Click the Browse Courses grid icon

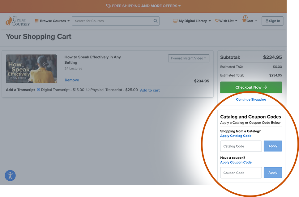[x=37, y=21]
